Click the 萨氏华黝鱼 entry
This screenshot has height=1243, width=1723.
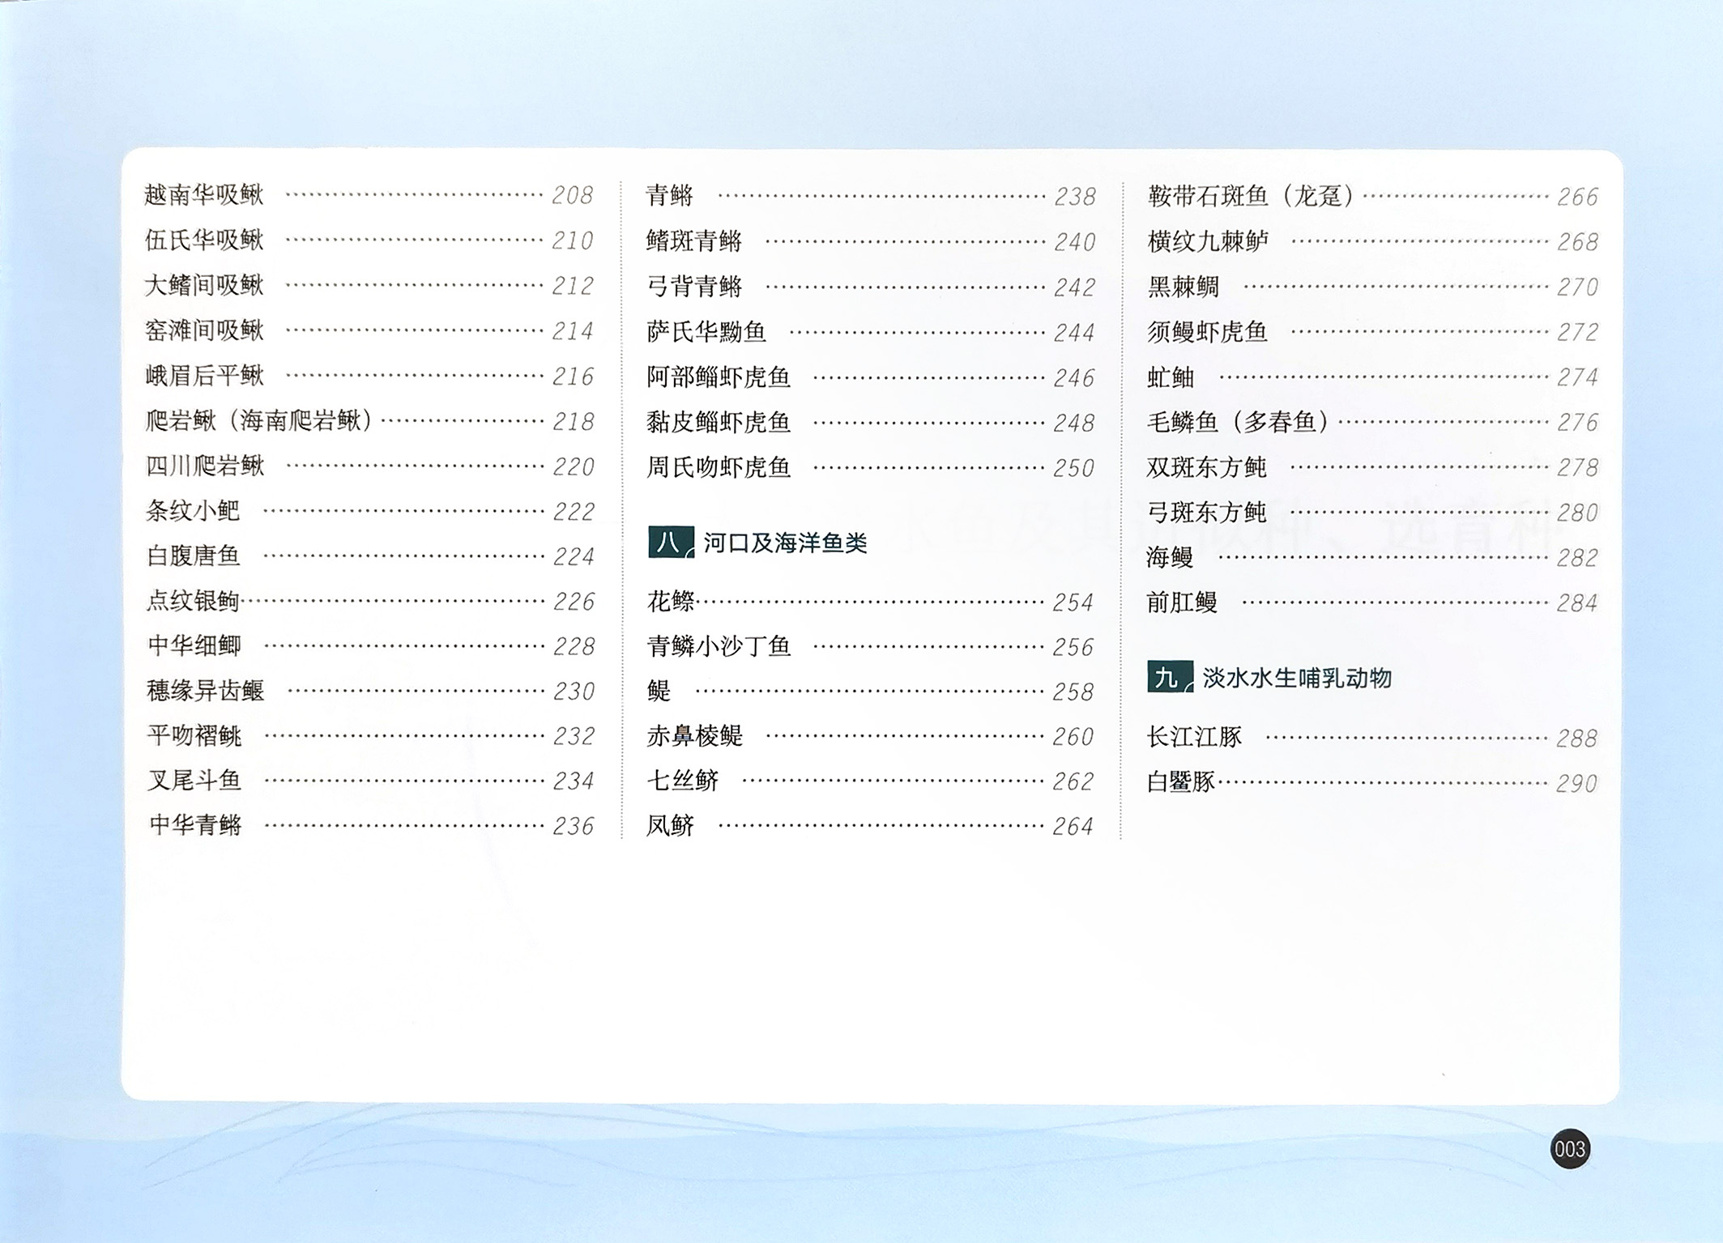(706, 332)
